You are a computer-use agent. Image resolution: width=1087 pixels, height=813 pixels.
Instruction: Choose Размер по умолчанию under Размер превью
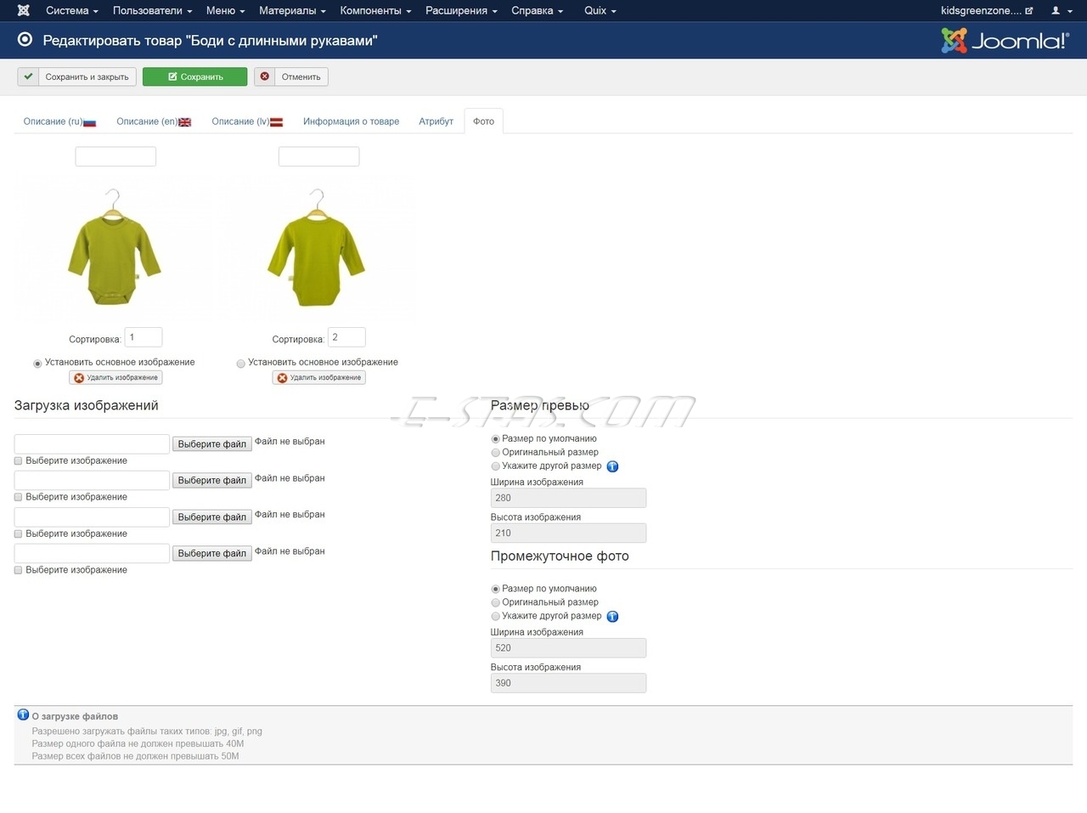[x=496, y=439]
